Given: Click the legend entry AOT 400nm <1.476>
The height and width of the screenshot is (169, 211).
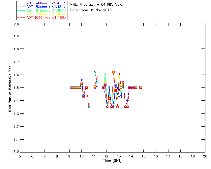Looking at the screenshot, I should click(42, 3).
